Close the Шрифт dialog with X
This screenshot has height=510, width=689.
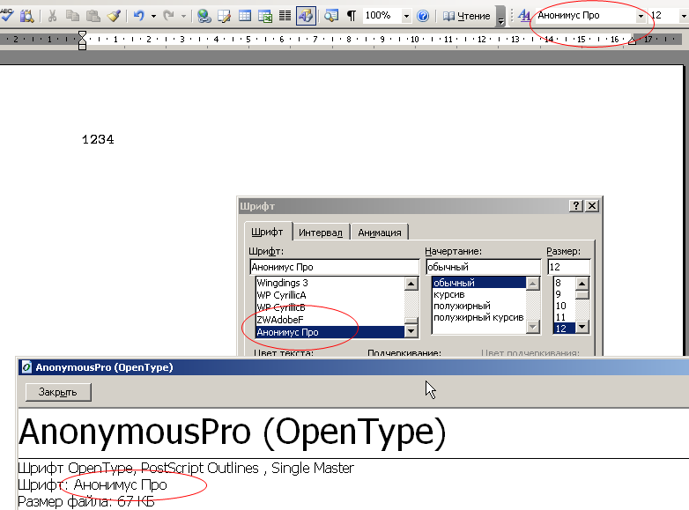pyautogui.click(x=592, y=205)
